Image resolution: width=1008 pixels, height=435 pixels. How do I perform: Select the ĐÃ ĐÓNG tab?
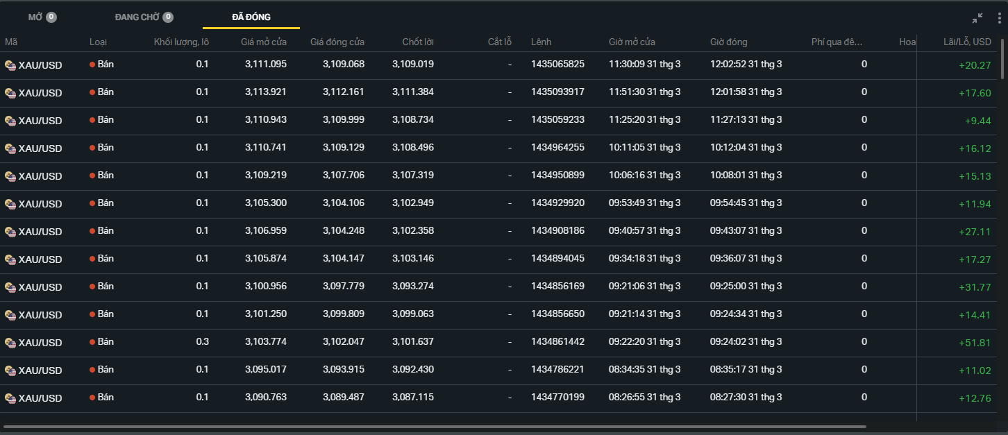click(x=251, y=17)
